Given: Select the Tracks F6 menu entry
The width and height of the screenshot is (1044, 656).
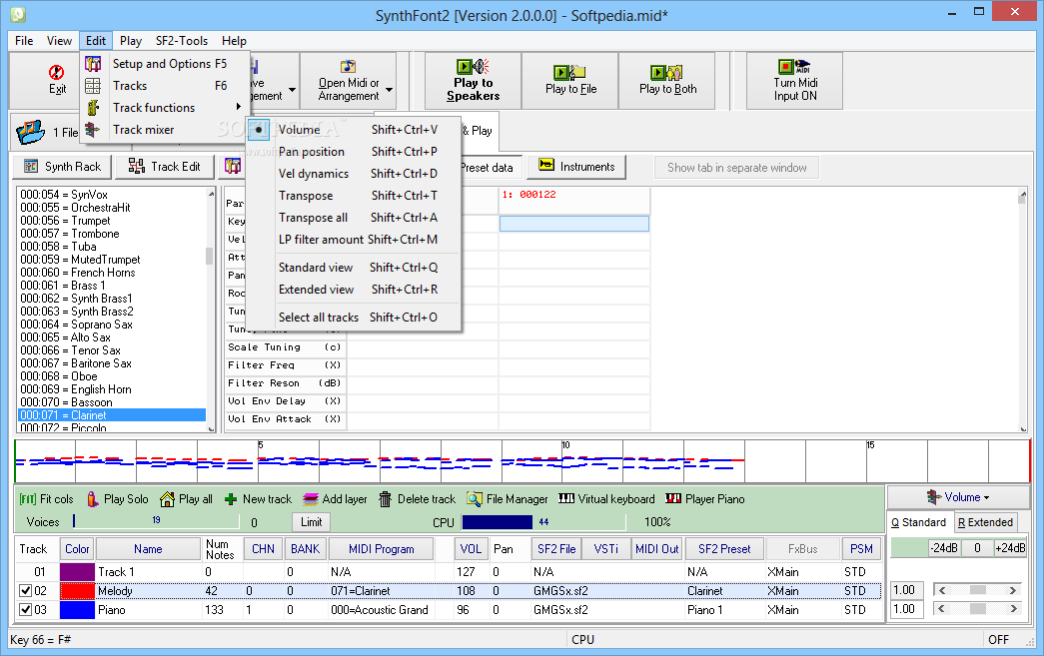Looking at the screenshot, I should point(165,86).
